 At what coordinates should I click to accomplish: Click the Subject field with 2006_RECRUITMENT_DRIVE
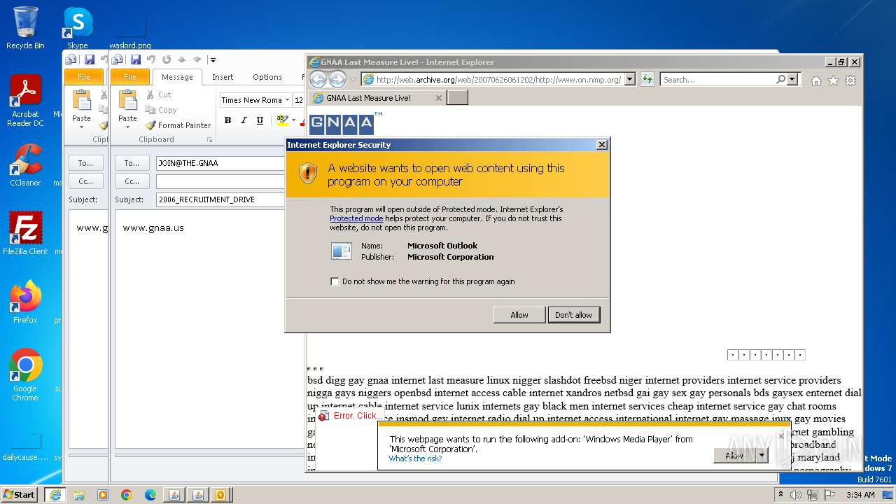click(x=220, y=199)
